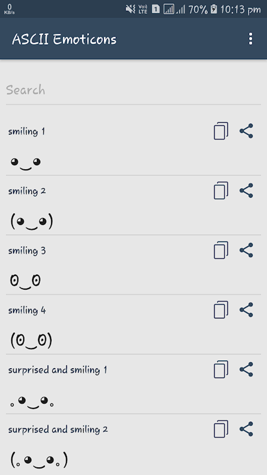Copy the smiling 4 emoticon
The image size is (267, 475).
[x=221, y=310]
